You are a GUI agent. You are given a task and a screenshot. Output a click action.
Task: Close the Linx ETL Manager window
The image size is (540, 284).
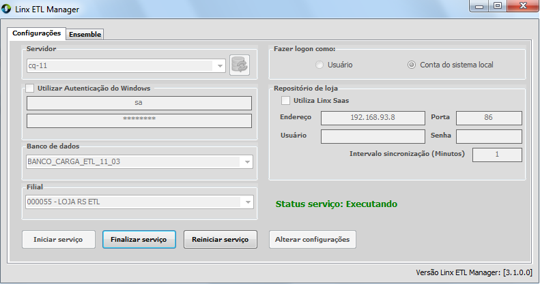(x=523, y=6)
